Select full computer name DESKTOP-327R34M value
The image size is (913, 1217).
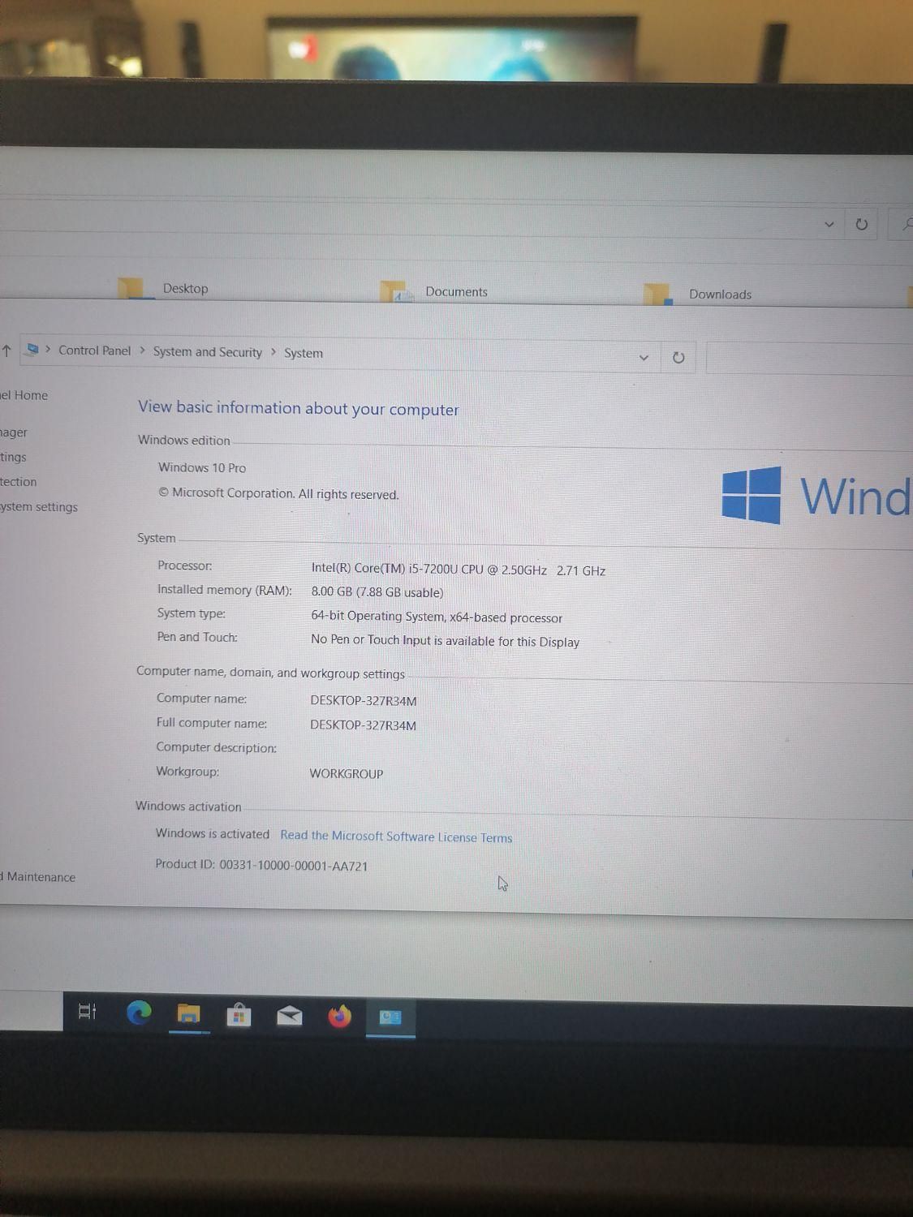363,725
